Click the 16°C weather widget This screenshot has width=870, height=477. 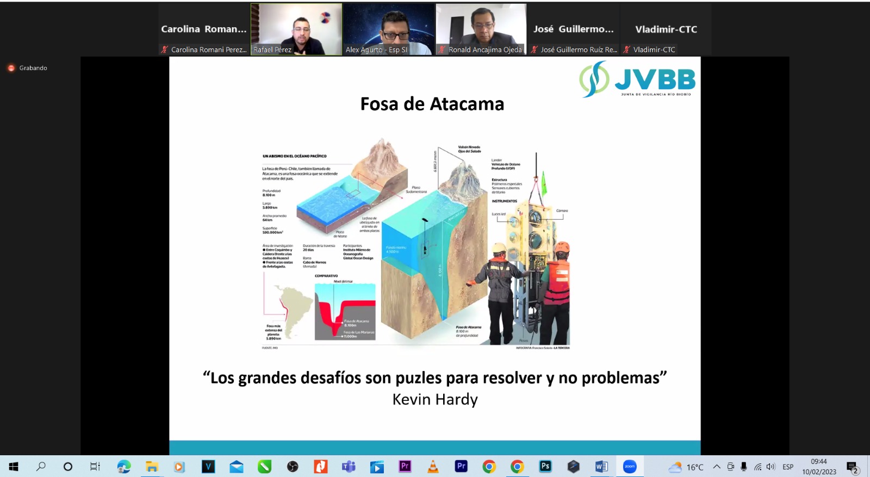click(686, 467)
